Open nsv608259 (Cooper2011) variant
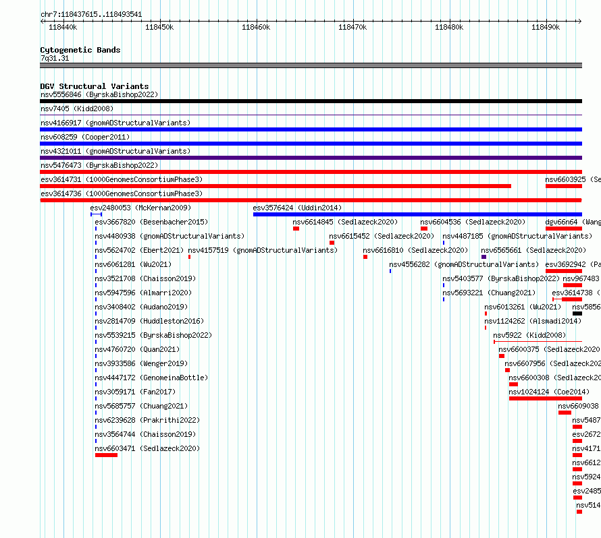601x538 pixels. click(x=85, y=137)
